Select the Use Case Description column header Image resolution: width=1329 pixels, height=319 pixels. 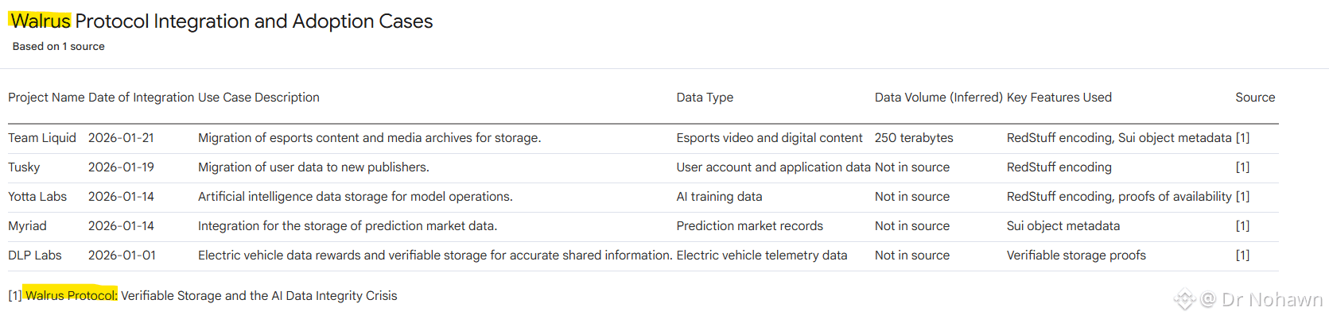point(258,98)
